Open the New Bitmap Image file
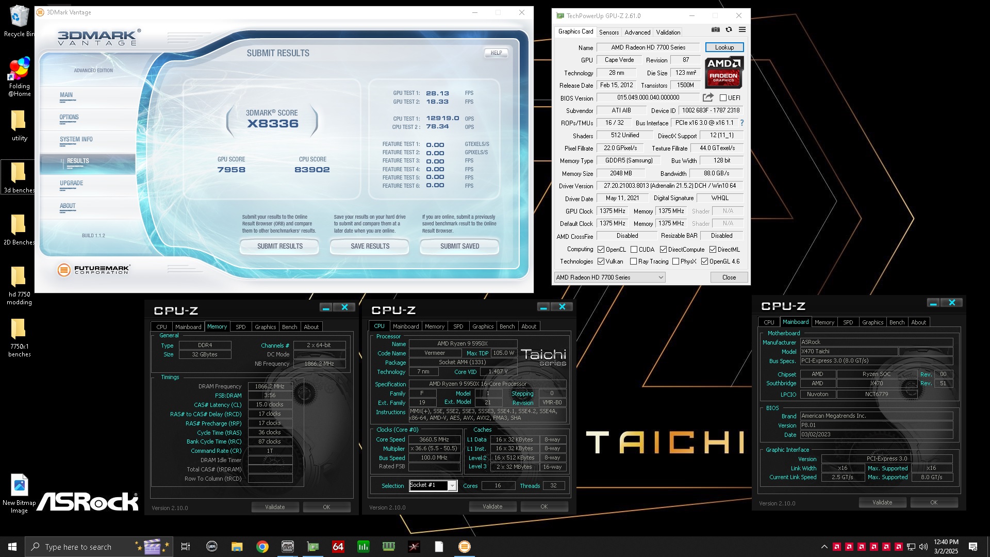 [x=19, y=494]
